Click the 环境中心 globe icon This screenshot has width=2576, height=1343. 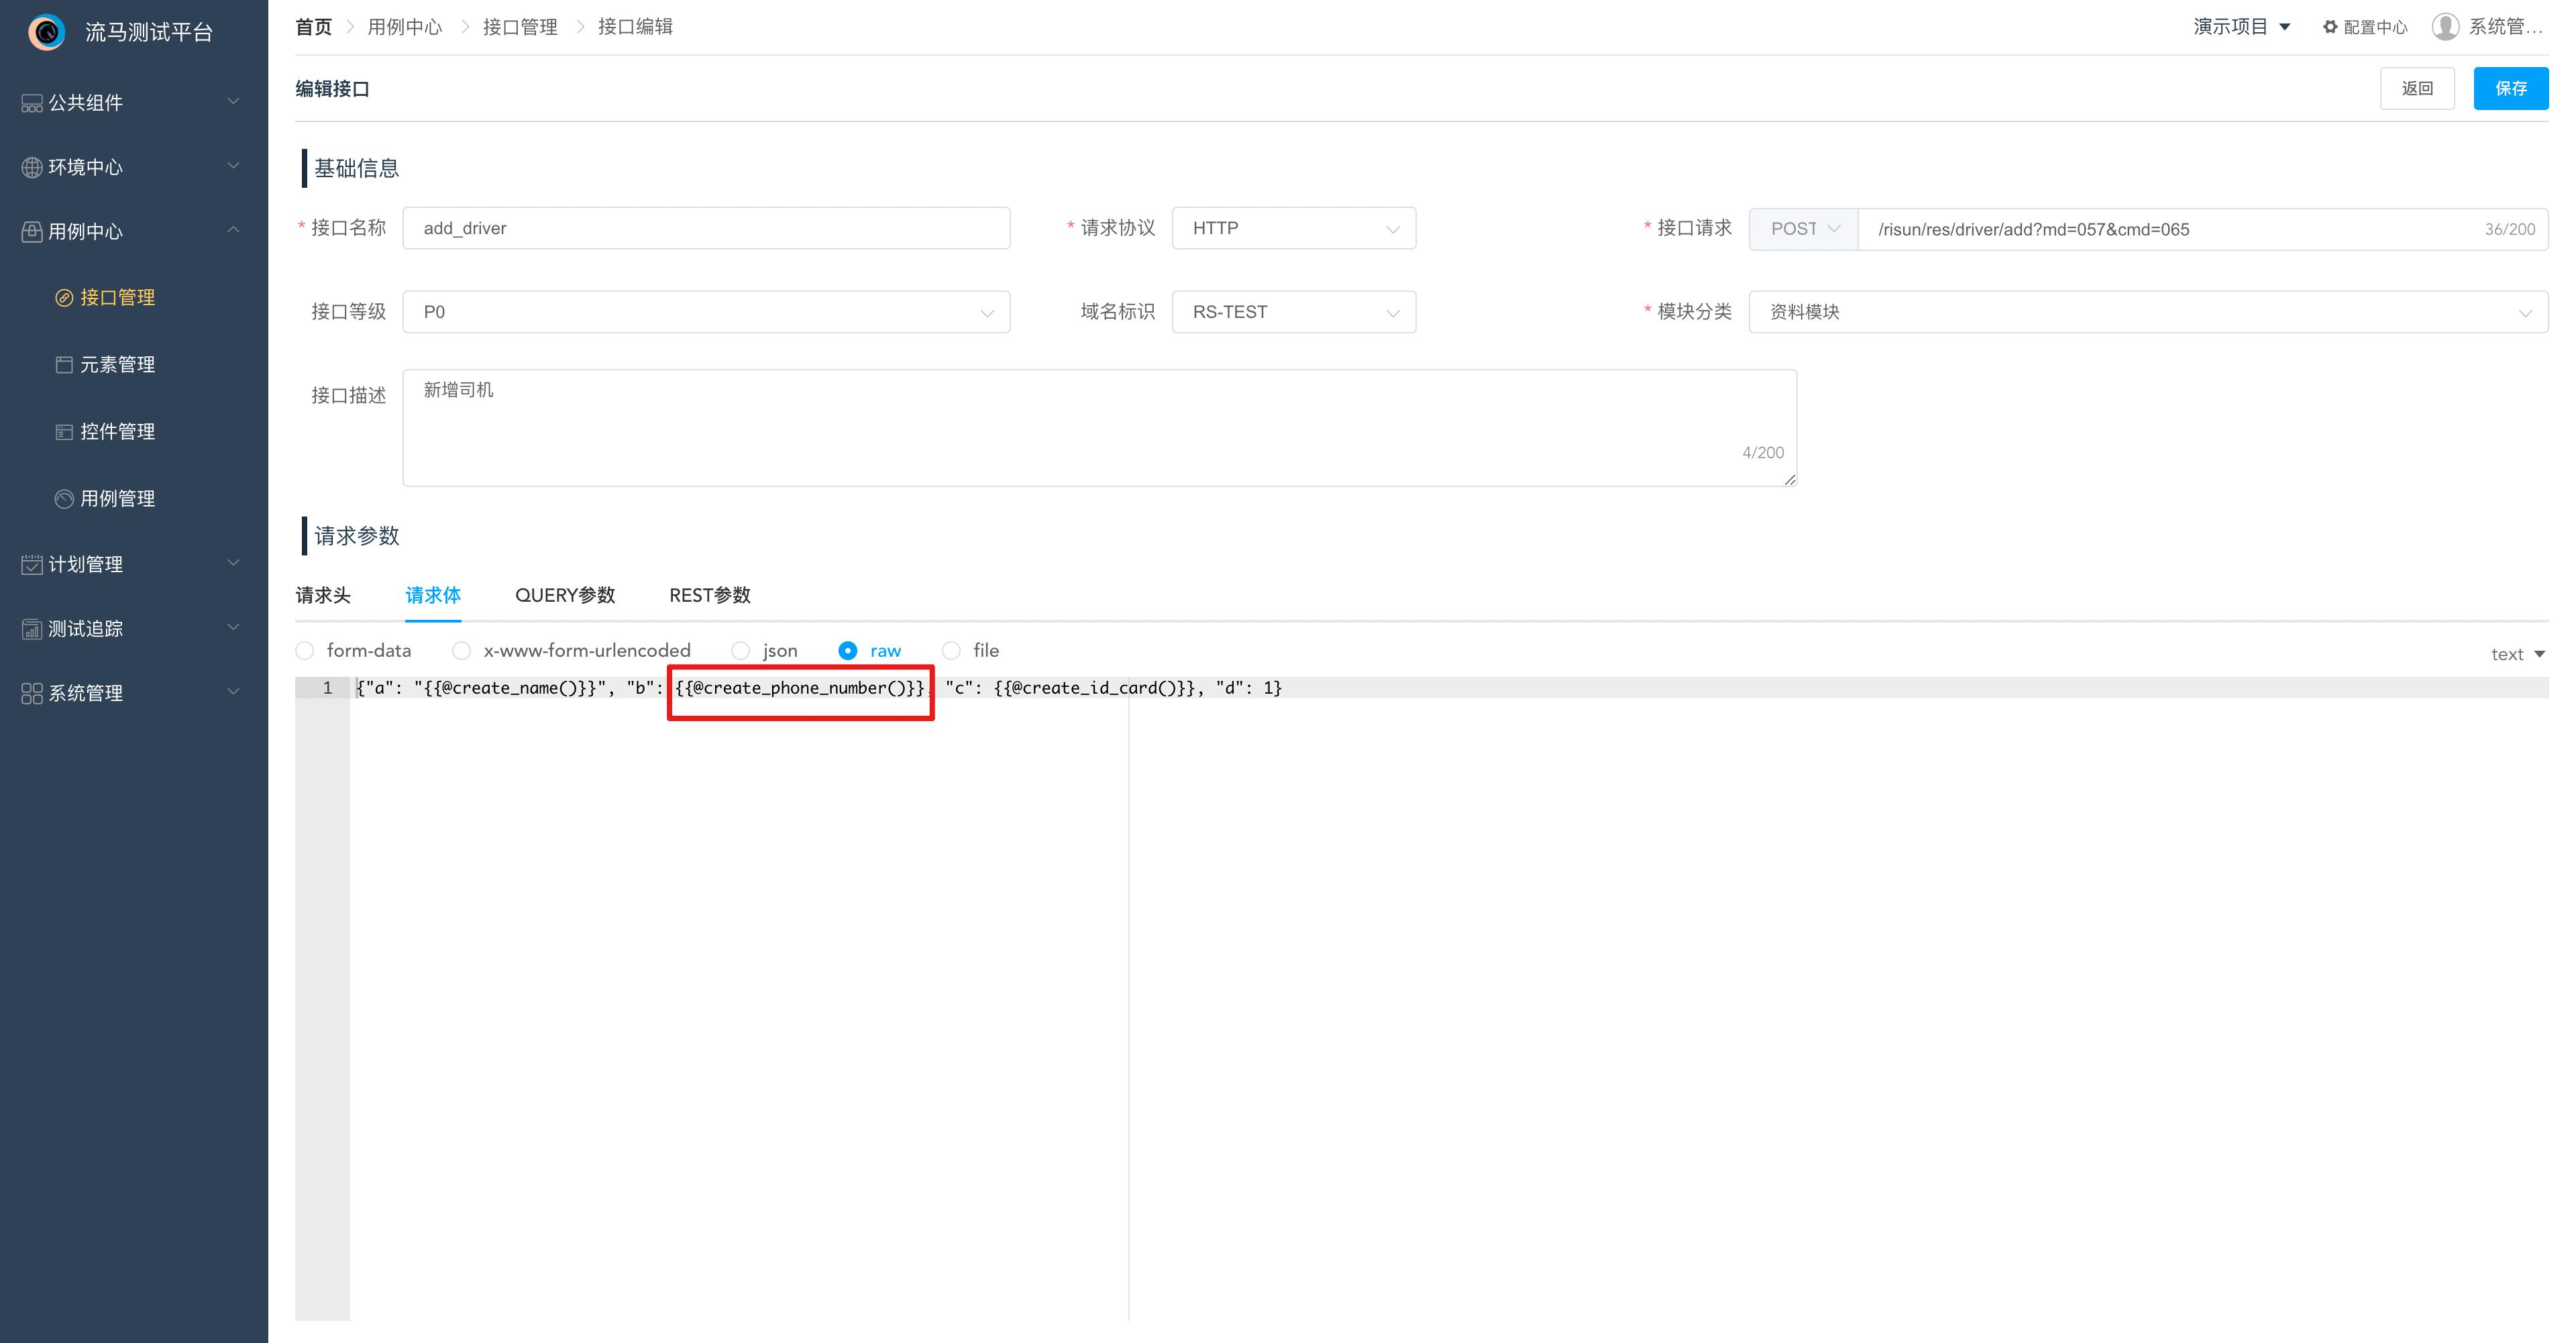[x=32, y=167]
